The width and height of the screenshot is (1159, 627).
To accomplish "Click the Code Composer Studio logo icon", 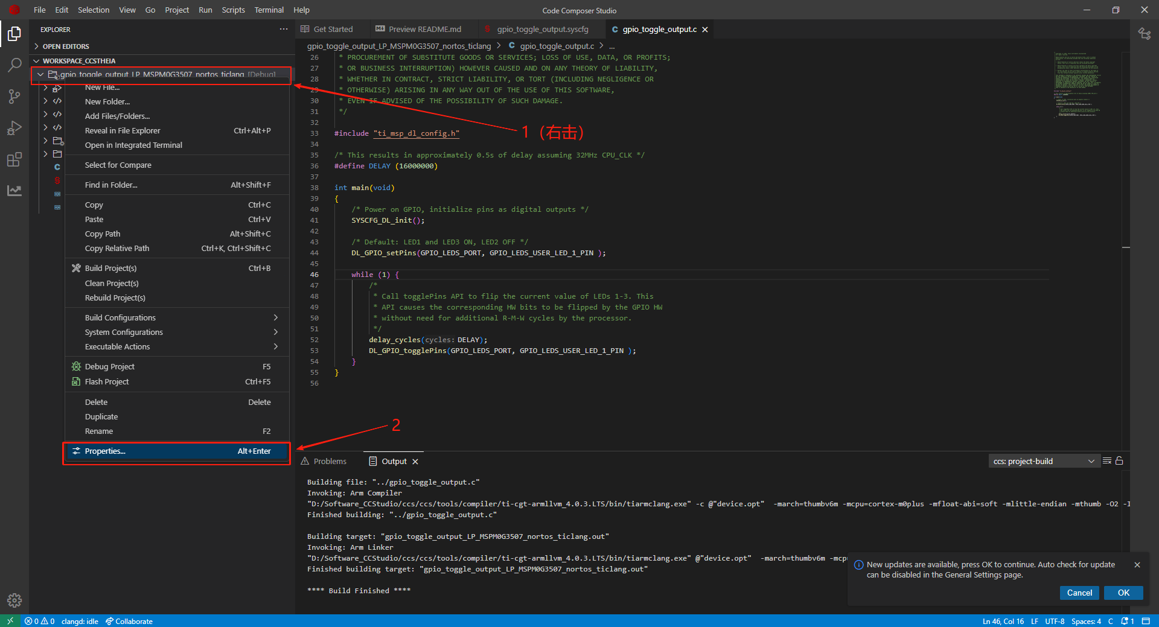I will [14, 10].
